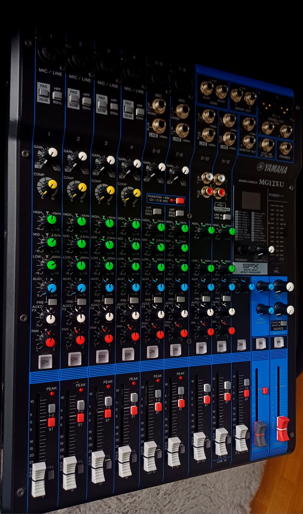Toggle STEREO/GROUP monitor SOURCE switch
Viewport: 303px width, 514px height.
[x=283, y=323]
